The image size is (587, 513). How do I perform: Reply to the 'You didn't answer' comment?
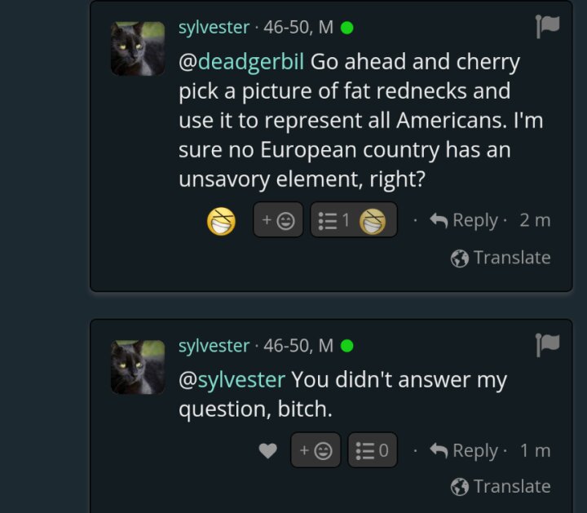[464, 450]
